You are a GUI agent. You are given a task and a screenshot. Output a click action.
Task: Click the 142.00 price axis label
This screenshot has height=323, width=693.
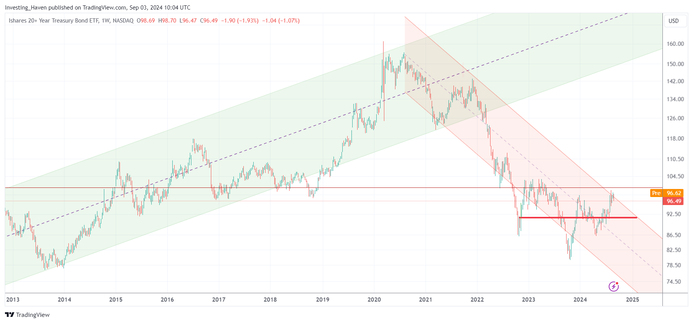tap(675, 81)
